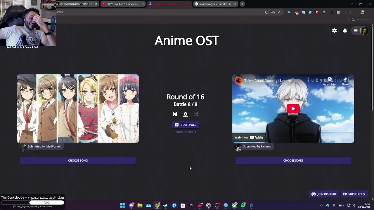Click the shuffle icon under battle counter
The height and width of the screenshot is (210, 374).
click(x=196, y=114)
